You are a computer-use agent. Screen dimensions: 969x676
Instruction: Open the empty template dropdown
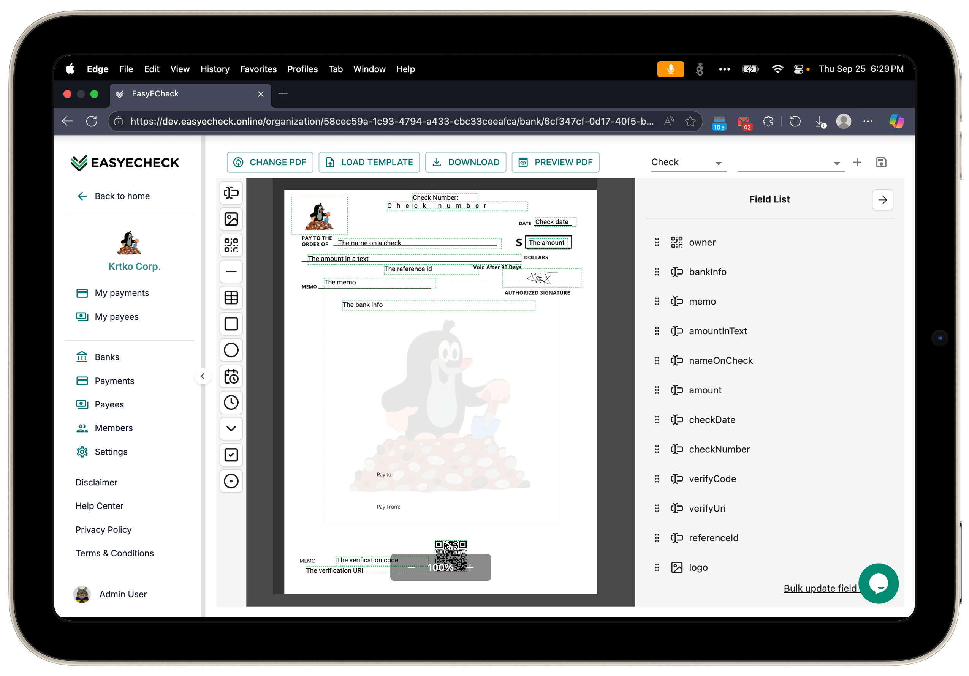790,163
